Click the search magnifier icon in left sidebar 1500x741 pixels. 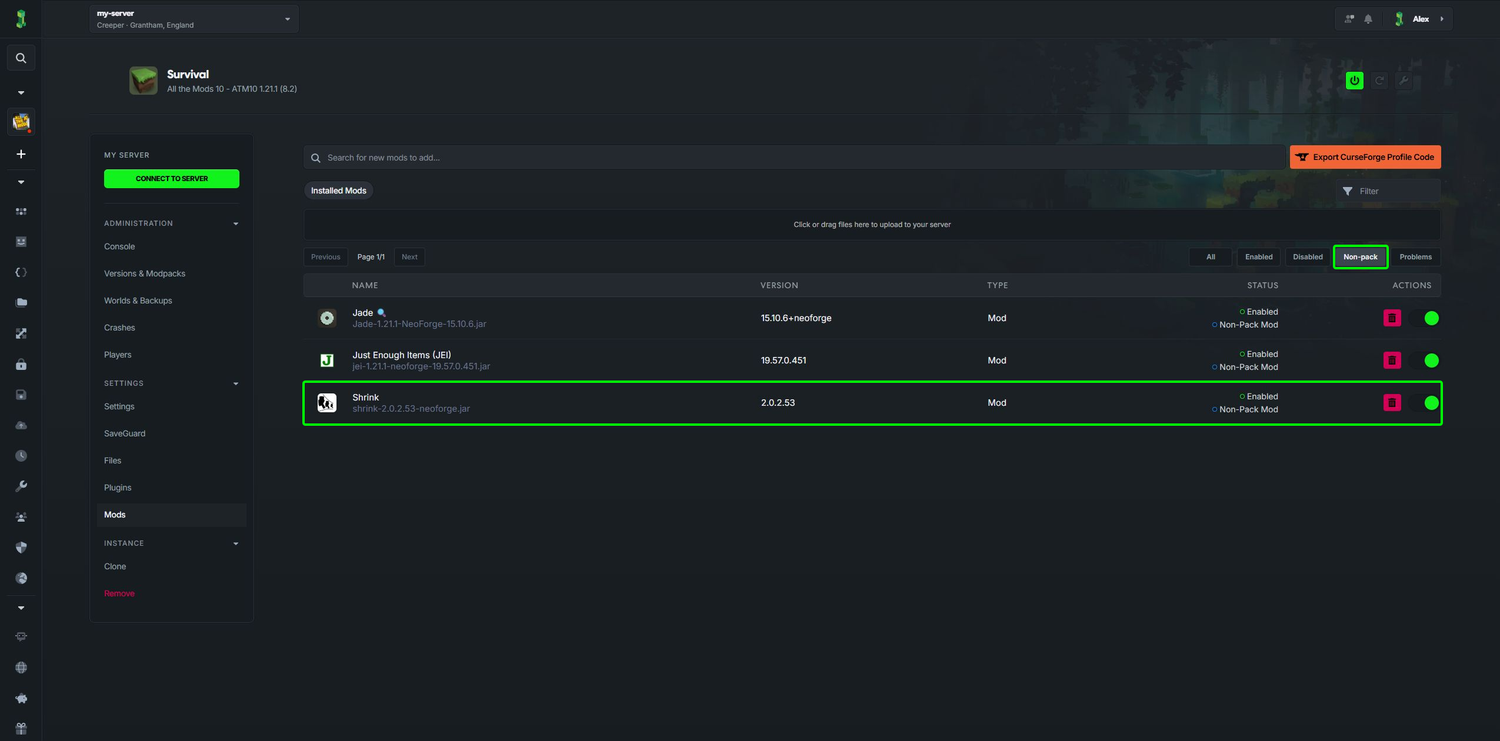[21, 58]
